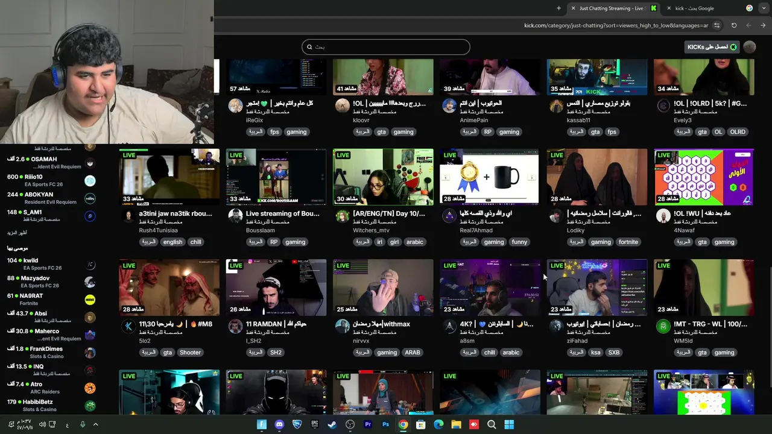Open WM5ld streamer avatar
The image size is (772, 434).
point(663,327)
